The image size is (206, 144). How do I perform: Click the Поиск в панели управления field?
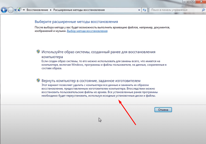(x=174, y=10)
